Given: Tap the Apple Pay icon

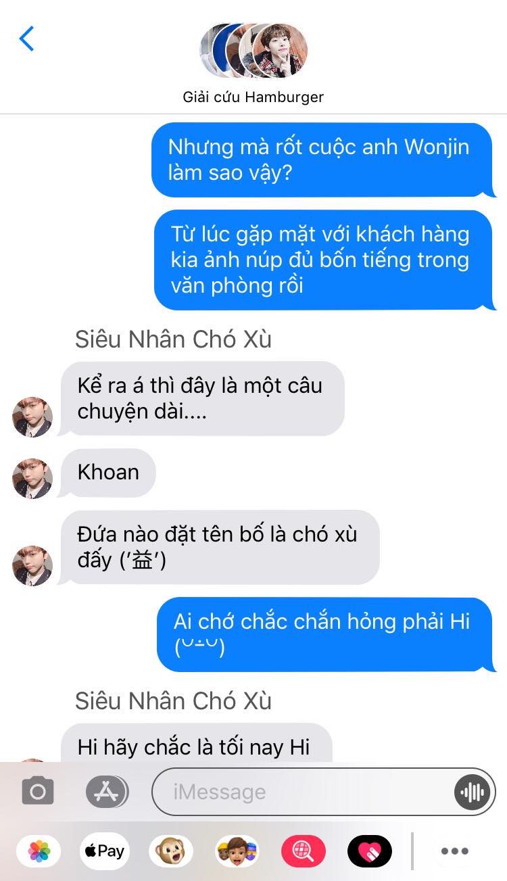Looking at the screenshot, I should click(x=105, y=851).
